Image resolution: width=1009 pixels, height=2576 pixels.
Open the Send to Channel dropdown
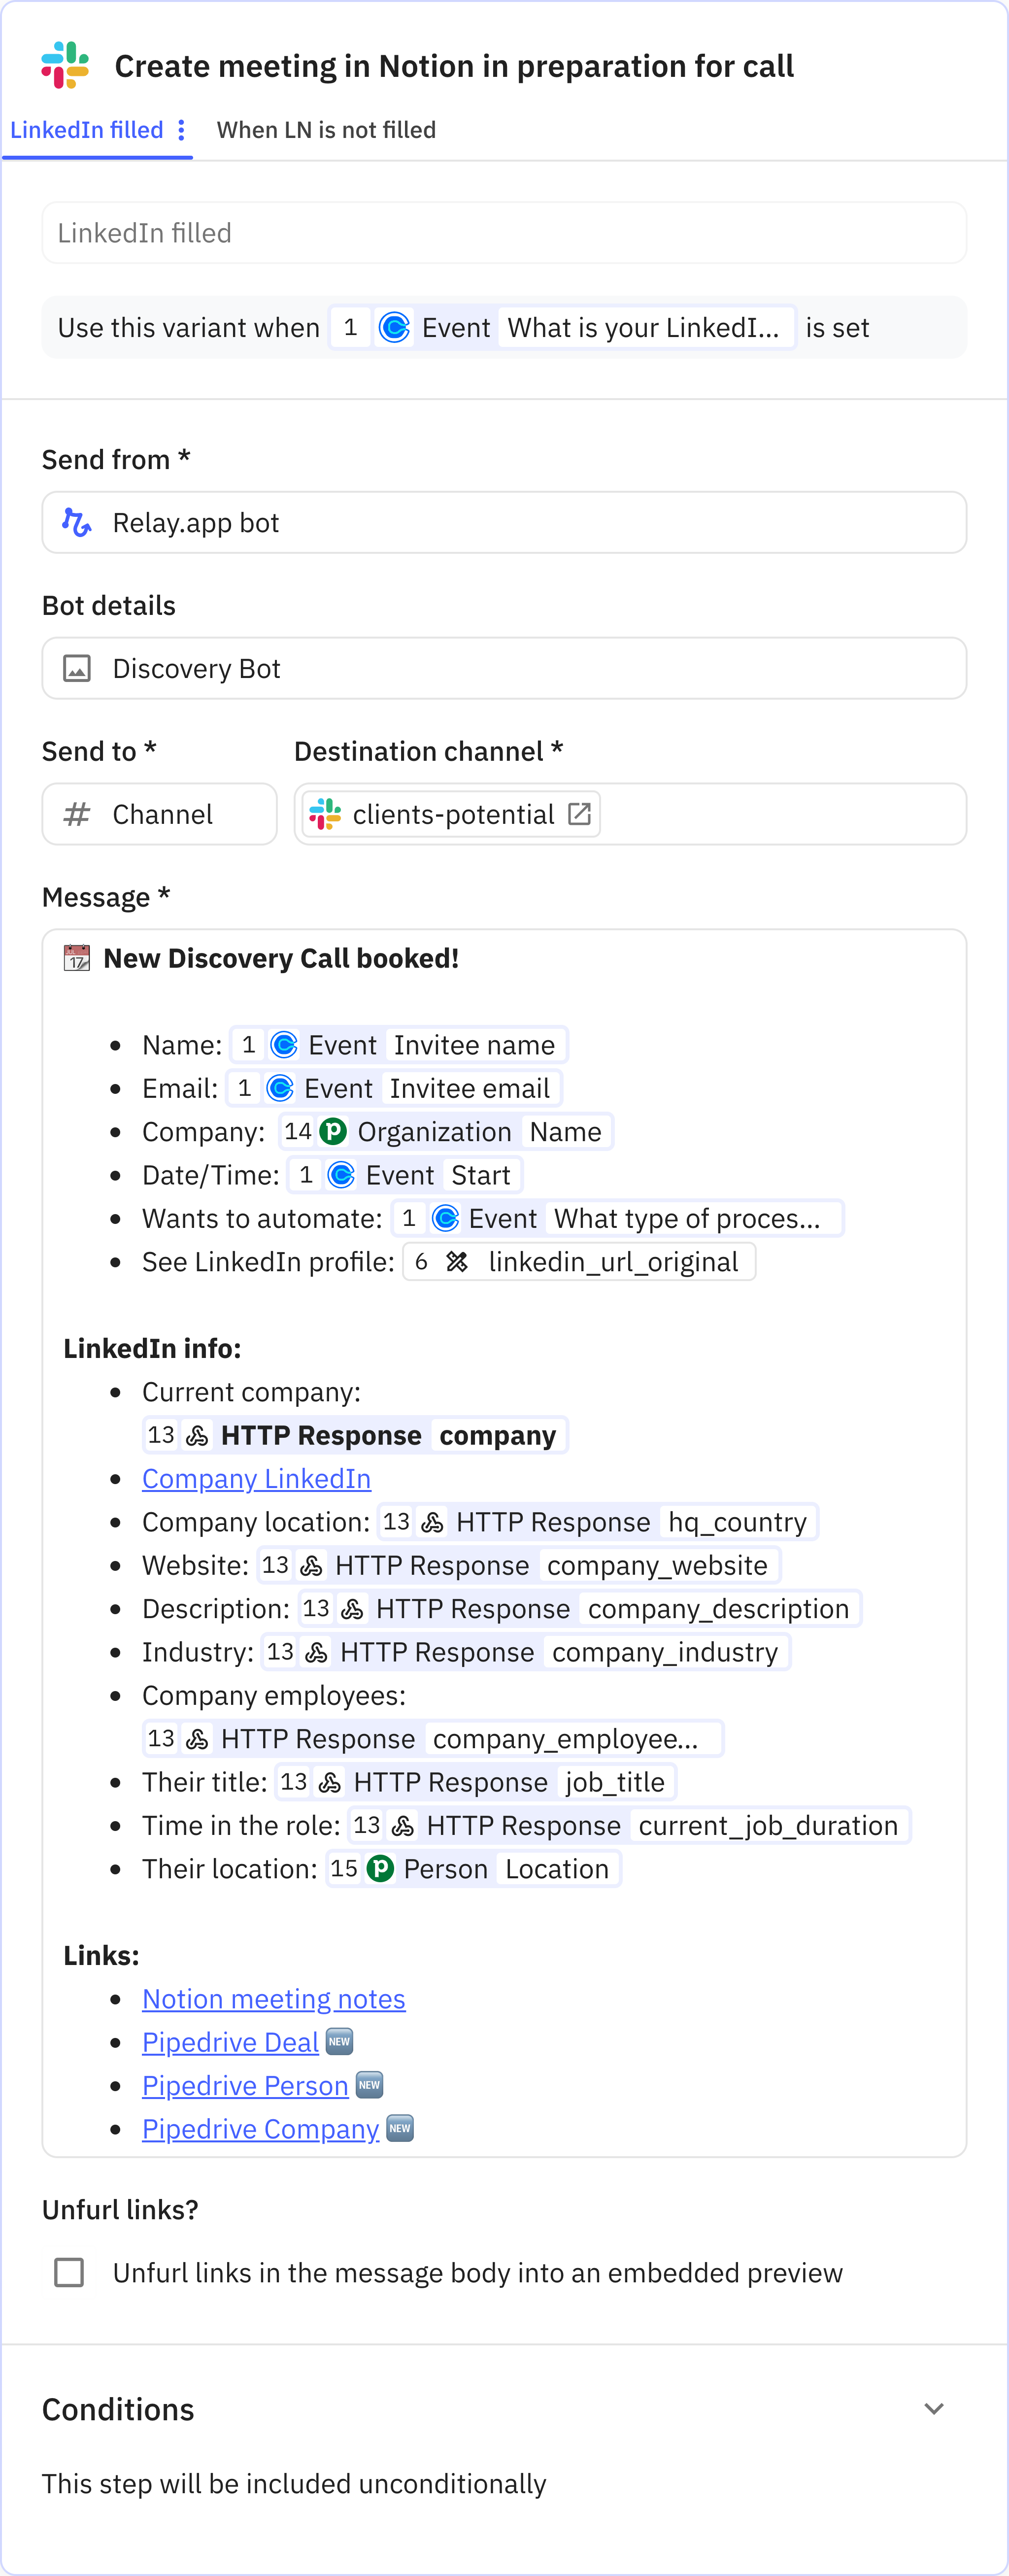point(160,814)
